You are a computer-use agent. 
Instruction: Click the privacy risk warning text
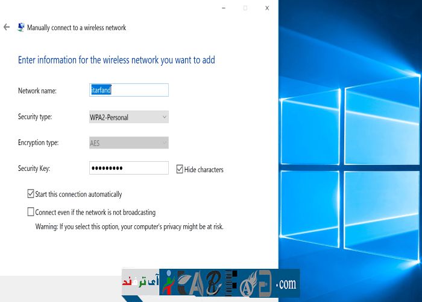pos(129,226)
